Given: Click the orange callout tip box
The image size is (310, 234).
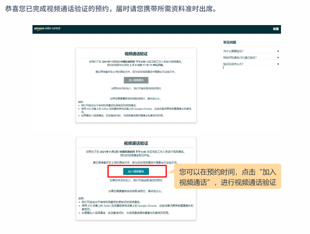Looking at the screenshot, I should point(227,176).
